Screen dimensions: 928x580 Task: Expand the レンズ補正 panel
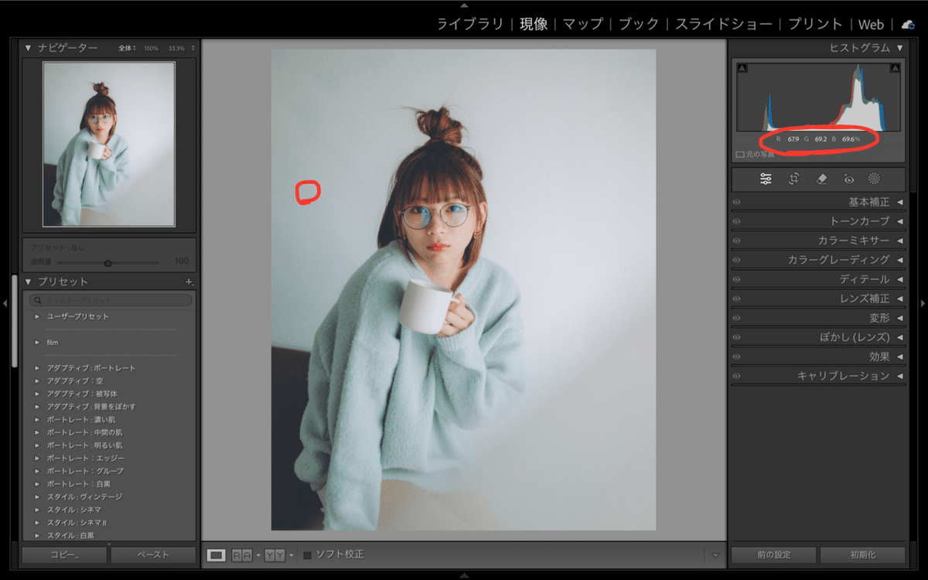[899, 299]
